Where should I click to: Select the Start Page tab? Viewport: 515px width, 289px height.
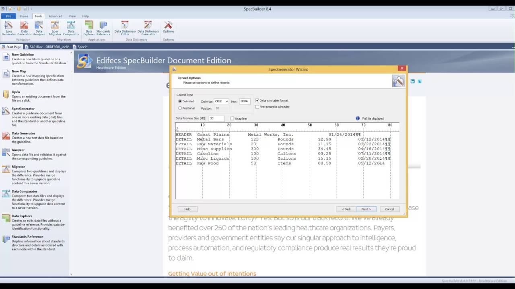pyautogui.click(x=11, y=47)
